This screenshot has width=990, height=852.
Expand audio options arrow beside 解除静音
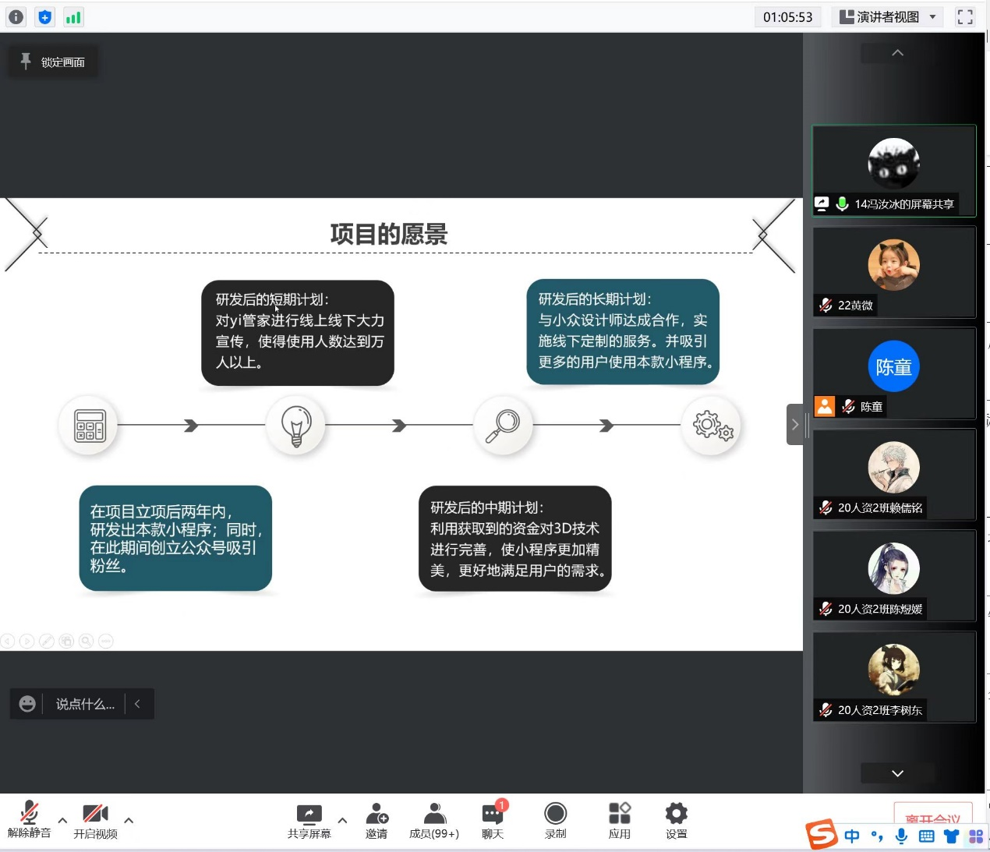pyautogui.click(x=62, y=820)
